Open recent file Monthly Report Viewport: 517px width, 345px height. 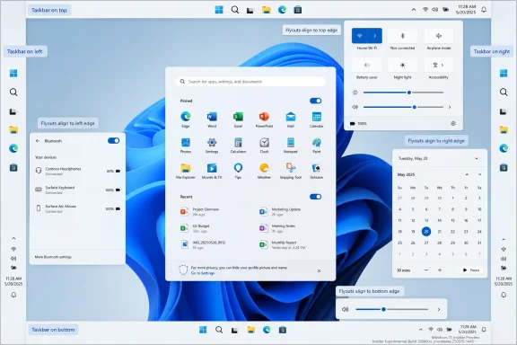[283, 244]
